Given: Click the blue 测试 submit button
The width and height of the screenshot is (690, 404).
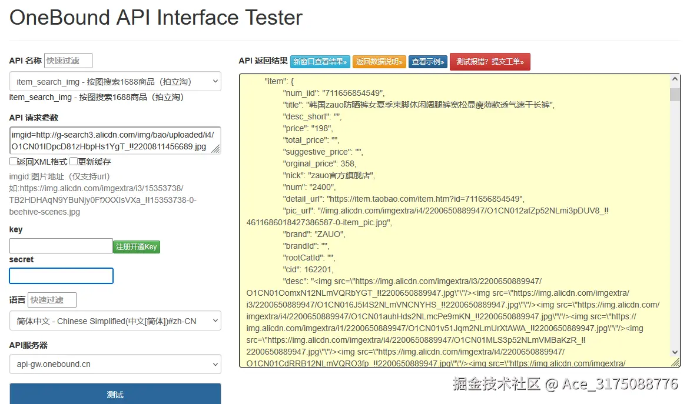Looking at the screenshot, I should (115, 394).
